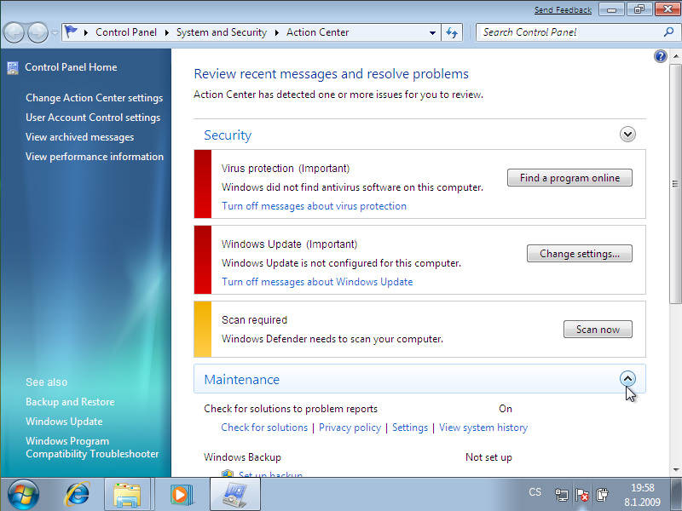Image resolution: width=682 pixels, height=511 pixels.
Task: Click the Forward navigation arrow
Action: [38, 32]
